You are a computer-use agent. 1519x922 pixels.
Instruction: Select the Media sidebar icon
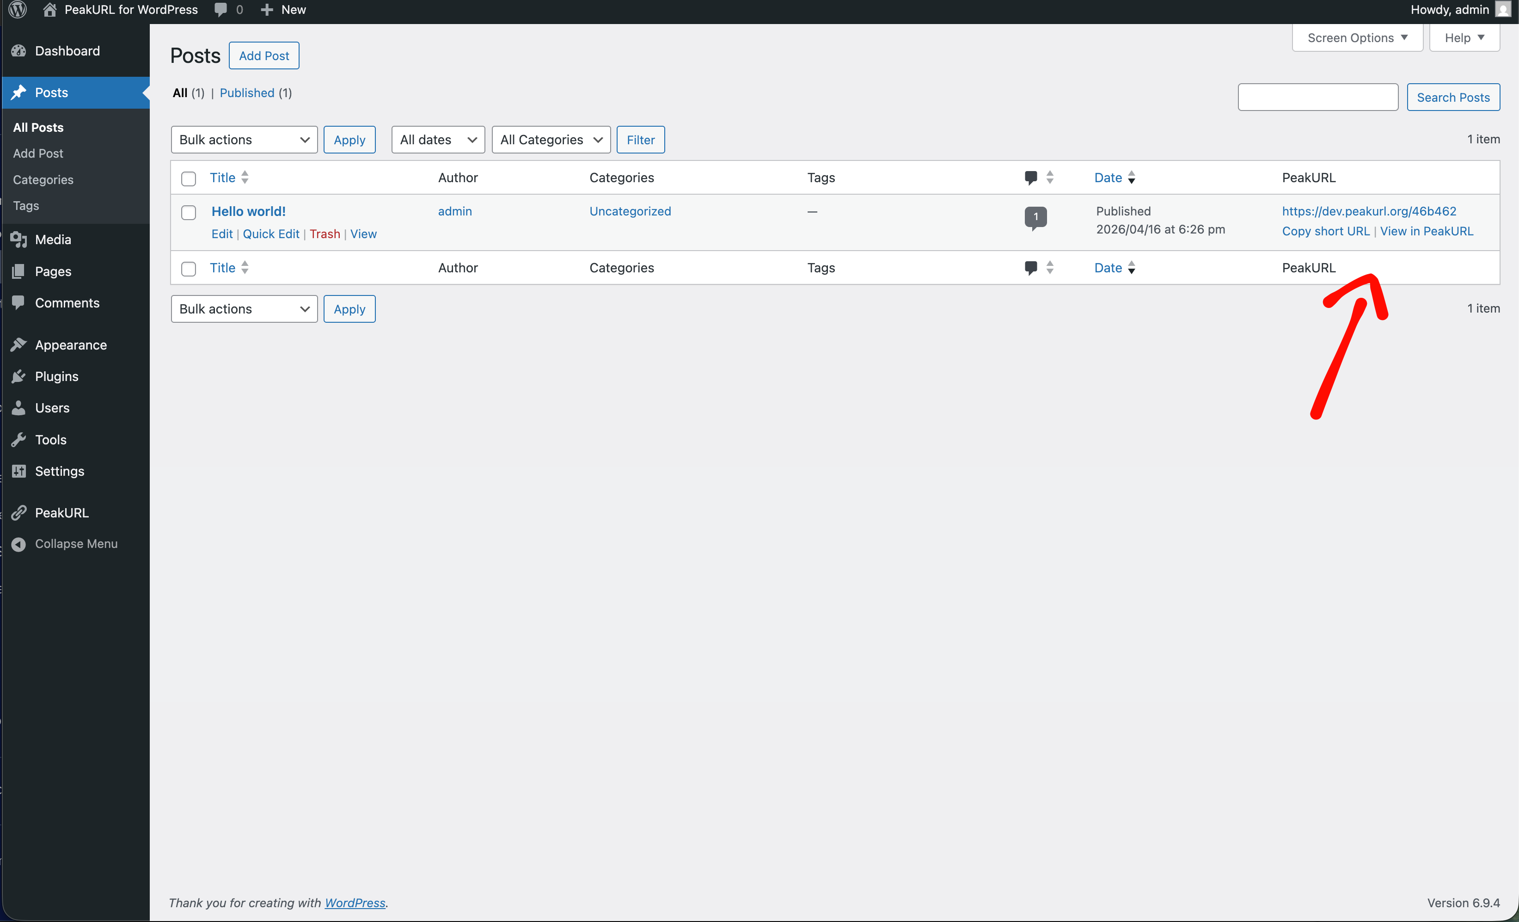[18, 240]
